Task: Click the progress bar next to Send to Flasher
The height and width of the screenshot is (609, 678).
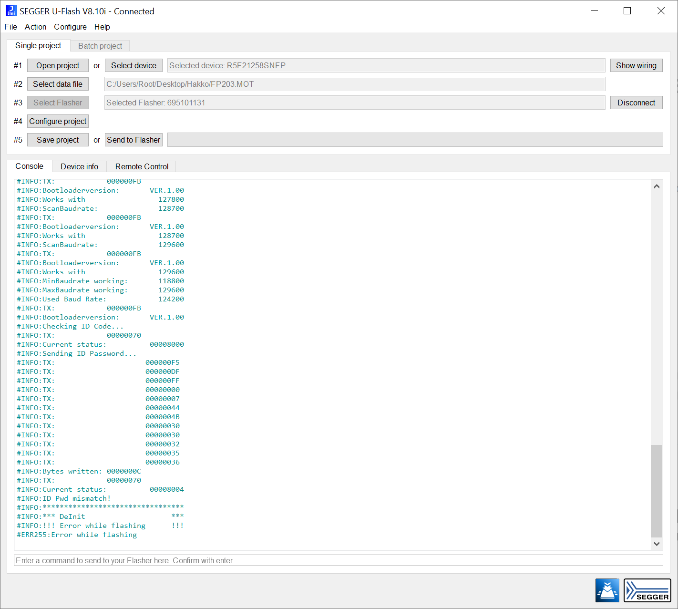Action: click(415, 140)
